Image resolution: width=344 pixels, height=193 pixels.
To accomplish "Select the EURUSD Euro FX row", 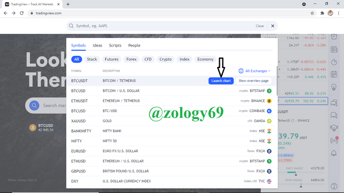I will (x=171, y=151).
